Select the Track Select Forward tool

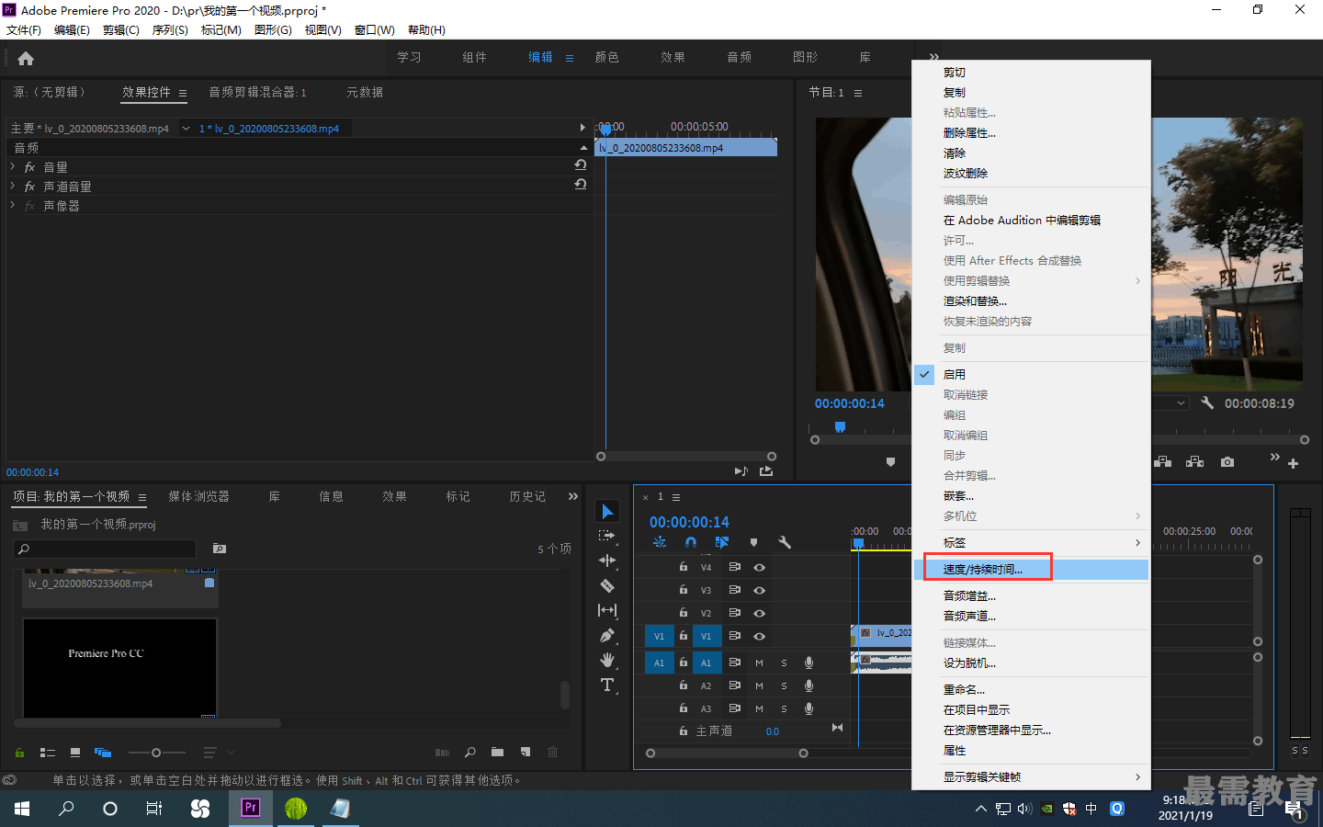click(606, 536)
